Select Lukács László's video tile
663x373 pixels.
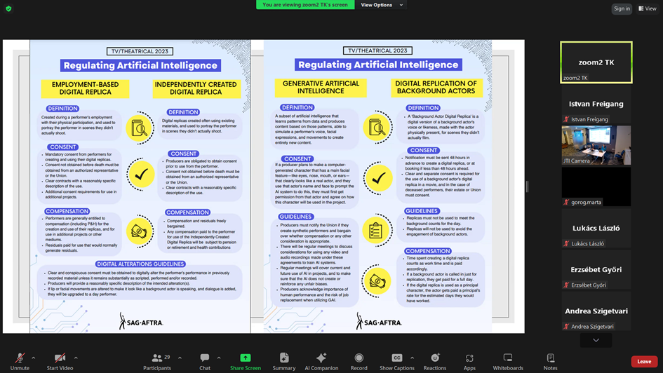pos(596,228)
